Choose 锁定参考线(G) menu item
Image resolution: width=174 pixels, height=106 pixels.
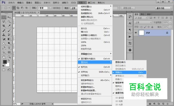95,80
